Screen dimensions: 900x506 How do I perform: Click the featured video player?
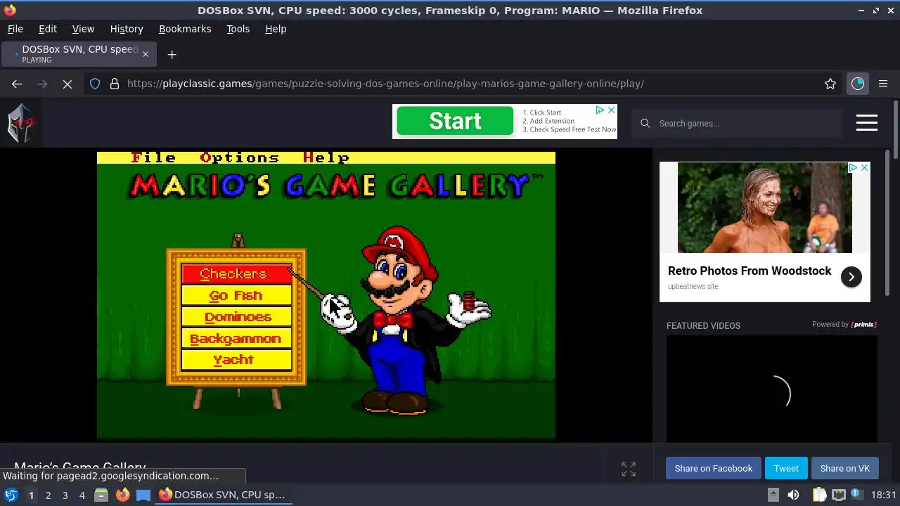772,389
